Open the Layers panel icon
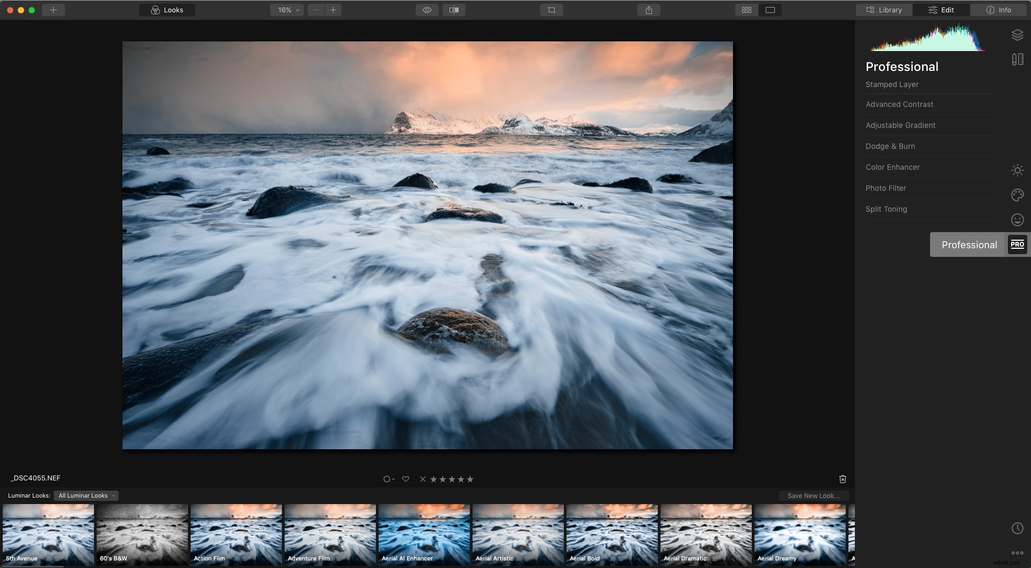Screen dimensions: 1031x568 tap(1018, 34)
